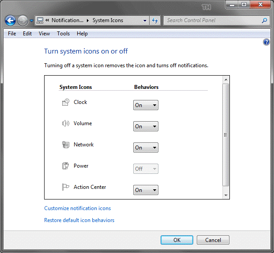Click the Behaviors column header
This screenshot has height=253, width=274.
click(146, 87)
